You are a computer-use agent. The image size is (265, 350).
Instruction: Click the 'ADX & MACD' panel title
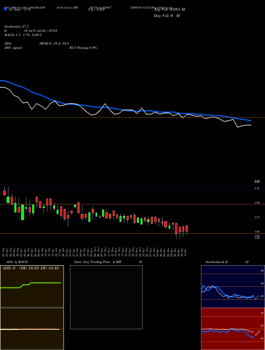pyautogui.click(x=17, y=262)
